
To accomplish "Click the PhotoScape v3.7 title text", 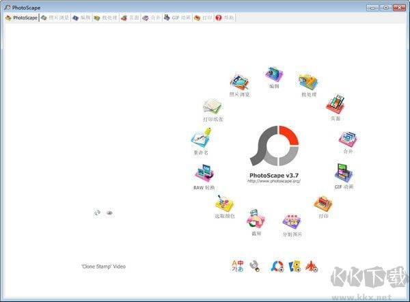I will [274, 176].
